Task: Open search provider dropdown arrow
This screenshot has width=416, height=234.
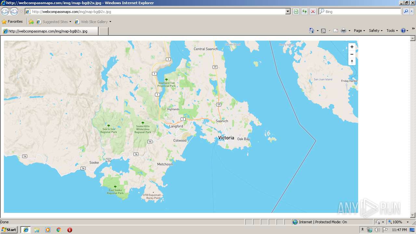Action: pyautogui.click(x=411, y=12)
